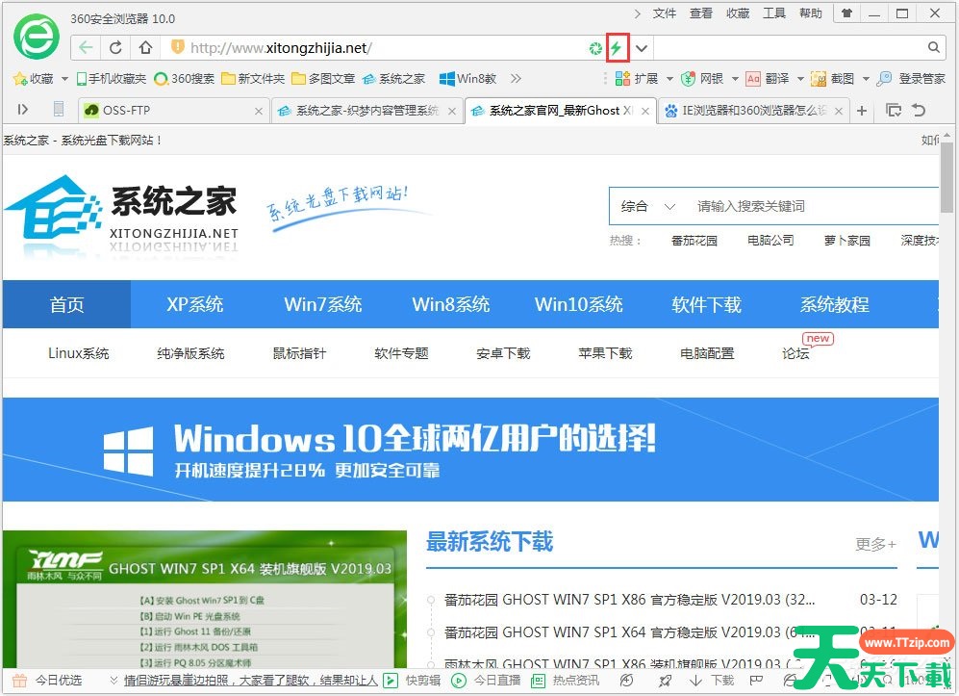This screenshot has height=696, width=959.
Task: Open a new tab with plus icon
Action: pos(862,111)
